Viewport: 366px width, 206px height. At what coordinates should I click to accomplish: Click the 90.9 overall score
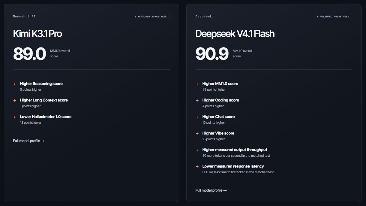click(212, 54)
